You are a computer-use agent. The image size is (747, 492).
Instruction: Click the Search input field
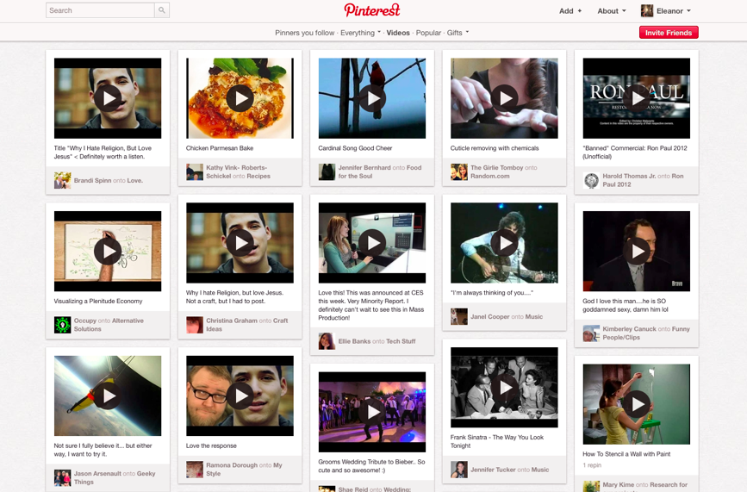coord(100,10)
